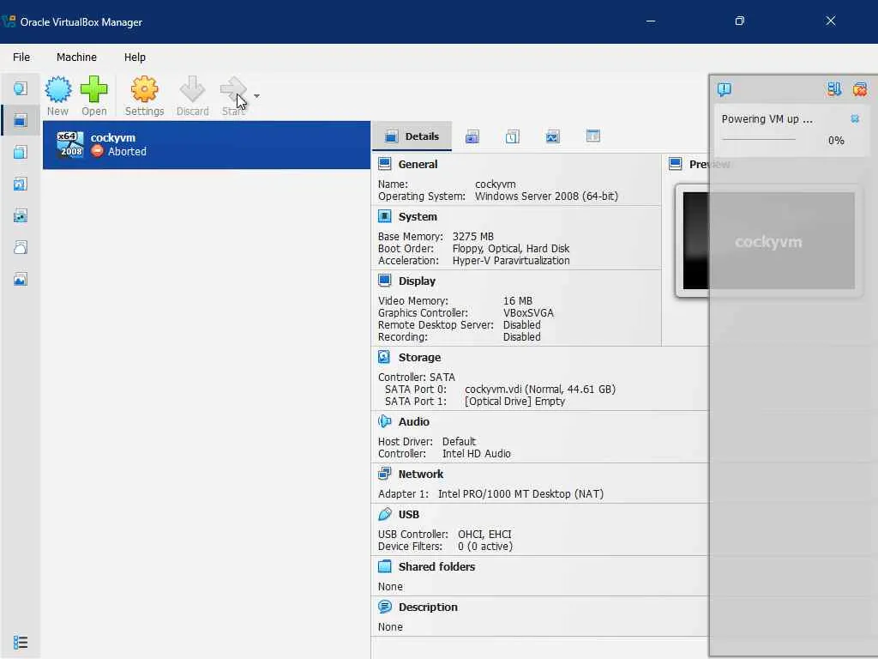The image size is (878, 659).
Task: Open Audio settings via the Audio header
Action: tap(414, 421)
